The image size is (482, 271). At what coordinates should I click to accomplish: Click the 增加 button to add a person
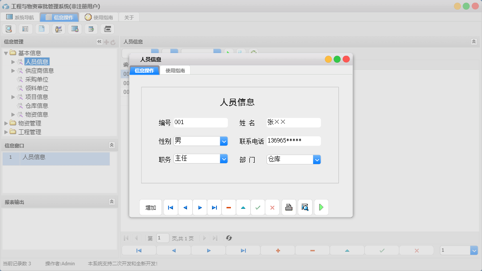(x=151, y=207)
